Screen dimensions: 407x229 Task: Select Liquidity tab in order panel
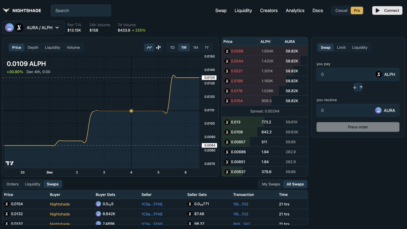pyautogui.click(x=360, y=47)
